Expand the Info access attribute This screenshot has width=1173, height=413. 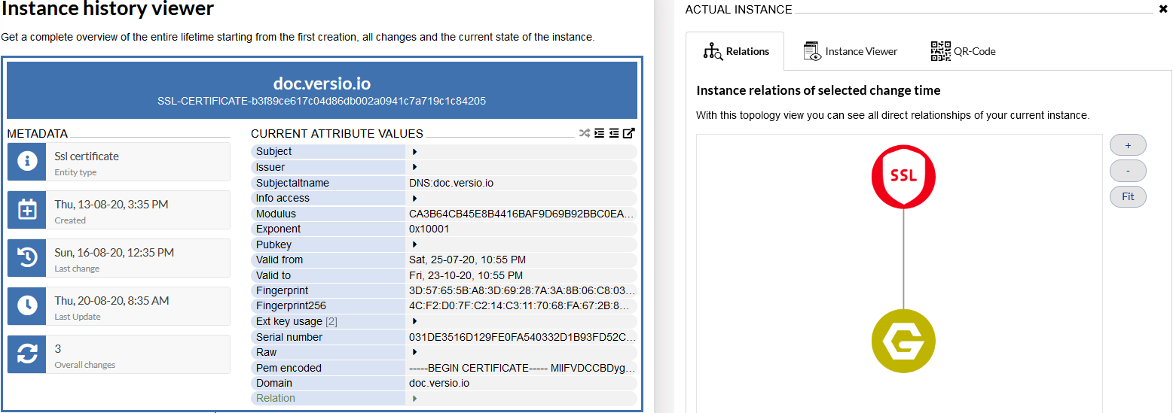coord(414,198)
